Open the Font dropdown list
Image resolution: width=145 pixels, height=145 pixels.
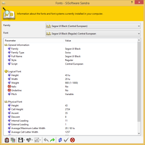pos(93,34)
